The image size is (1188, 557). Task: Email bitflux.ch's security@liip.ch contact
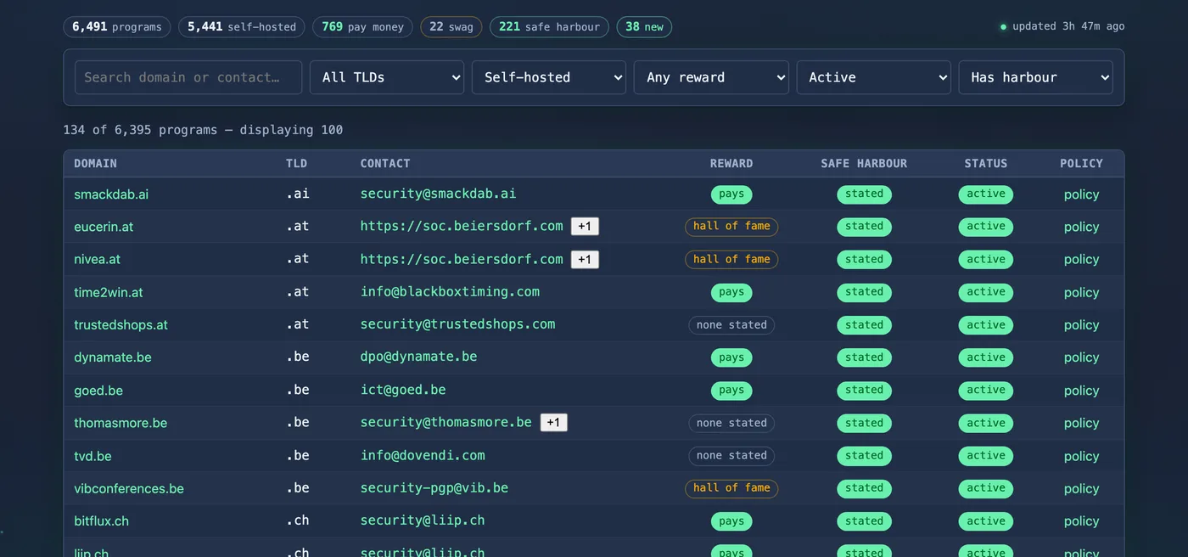click(x=423, y=520)
